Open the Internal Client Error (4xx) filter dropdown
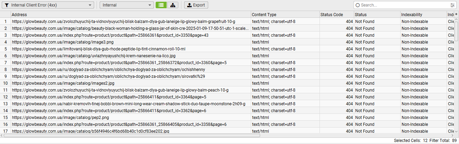Screen dimensions: 459x144 48,5
